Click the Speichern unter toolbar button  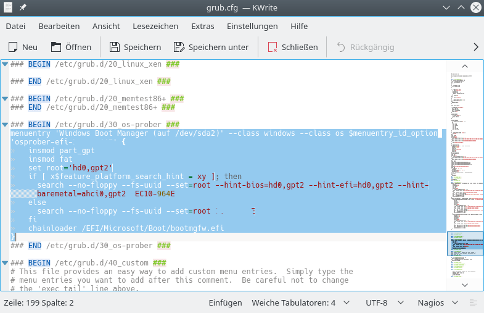211,47
